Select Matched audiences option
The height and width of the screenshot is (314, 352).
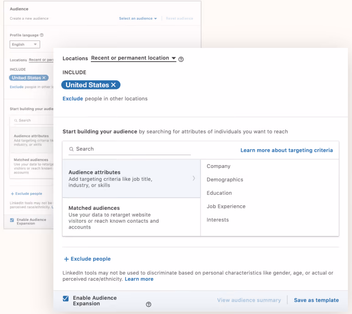[131, 217]
